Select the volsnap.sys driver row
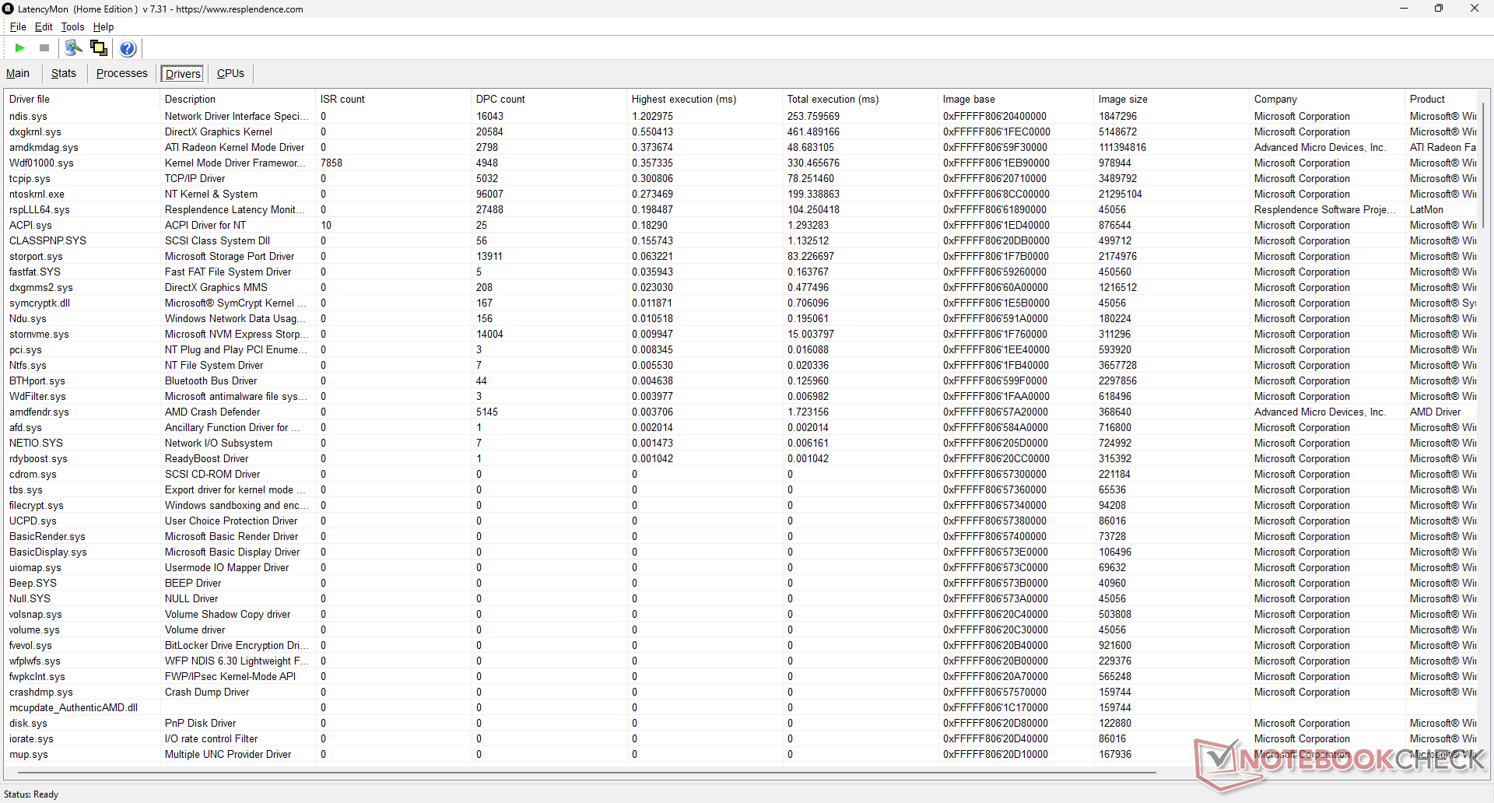Image resolution: width=1494 pixels, height=803 pixels. click(x=741, y=614)
